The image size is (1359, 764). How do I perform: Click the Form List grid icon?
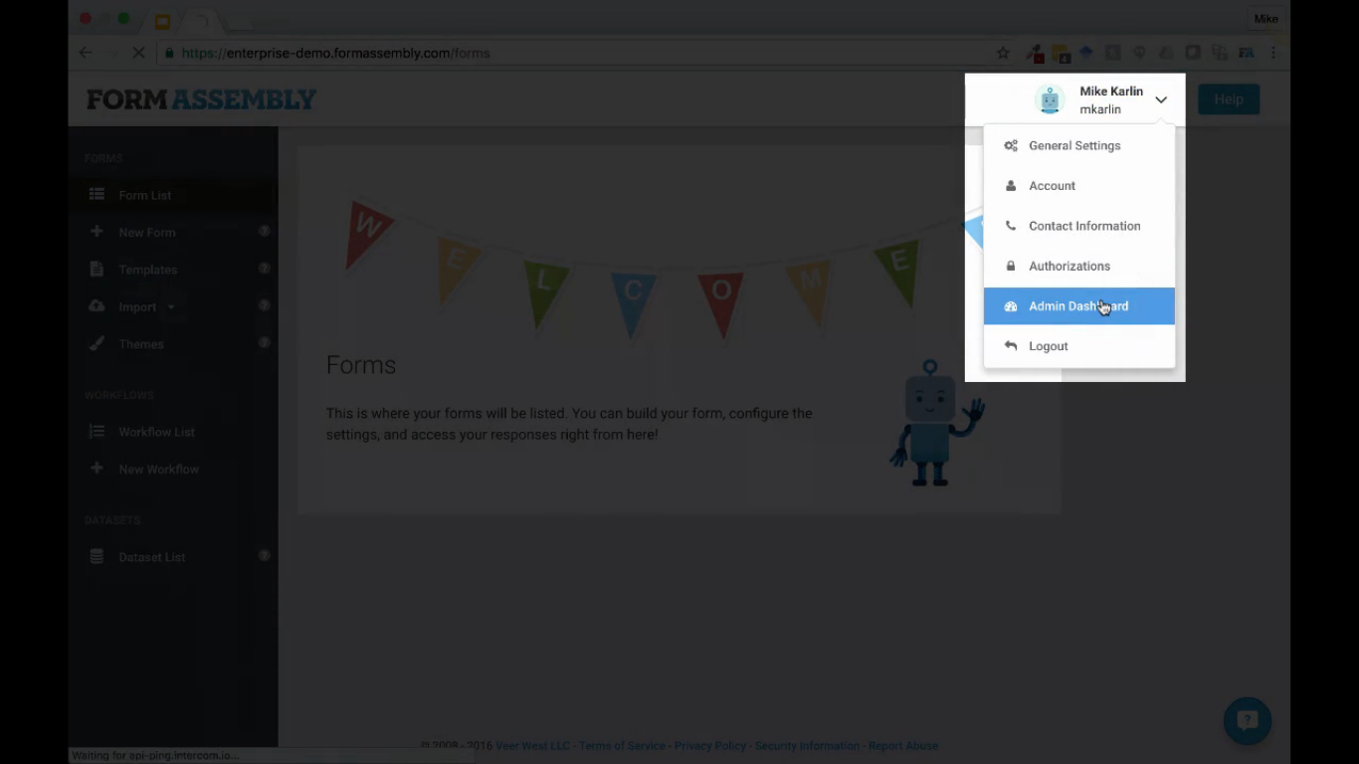coord(97,195)
